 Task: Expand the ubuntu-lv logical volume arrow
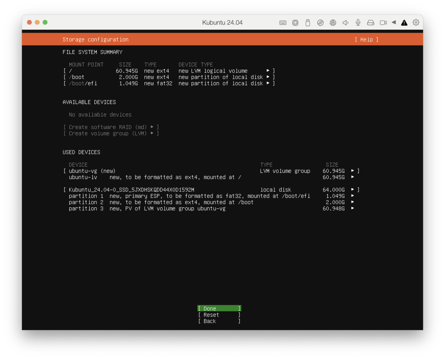(x=353, y=177)
